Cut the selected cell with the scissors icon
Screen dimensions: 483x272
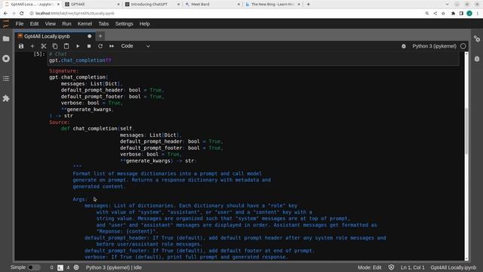(x=44, y=46)
